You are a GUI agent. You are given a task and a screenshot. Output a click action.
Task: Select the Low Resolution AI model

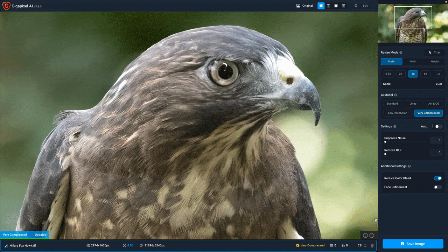coord(398,113)
